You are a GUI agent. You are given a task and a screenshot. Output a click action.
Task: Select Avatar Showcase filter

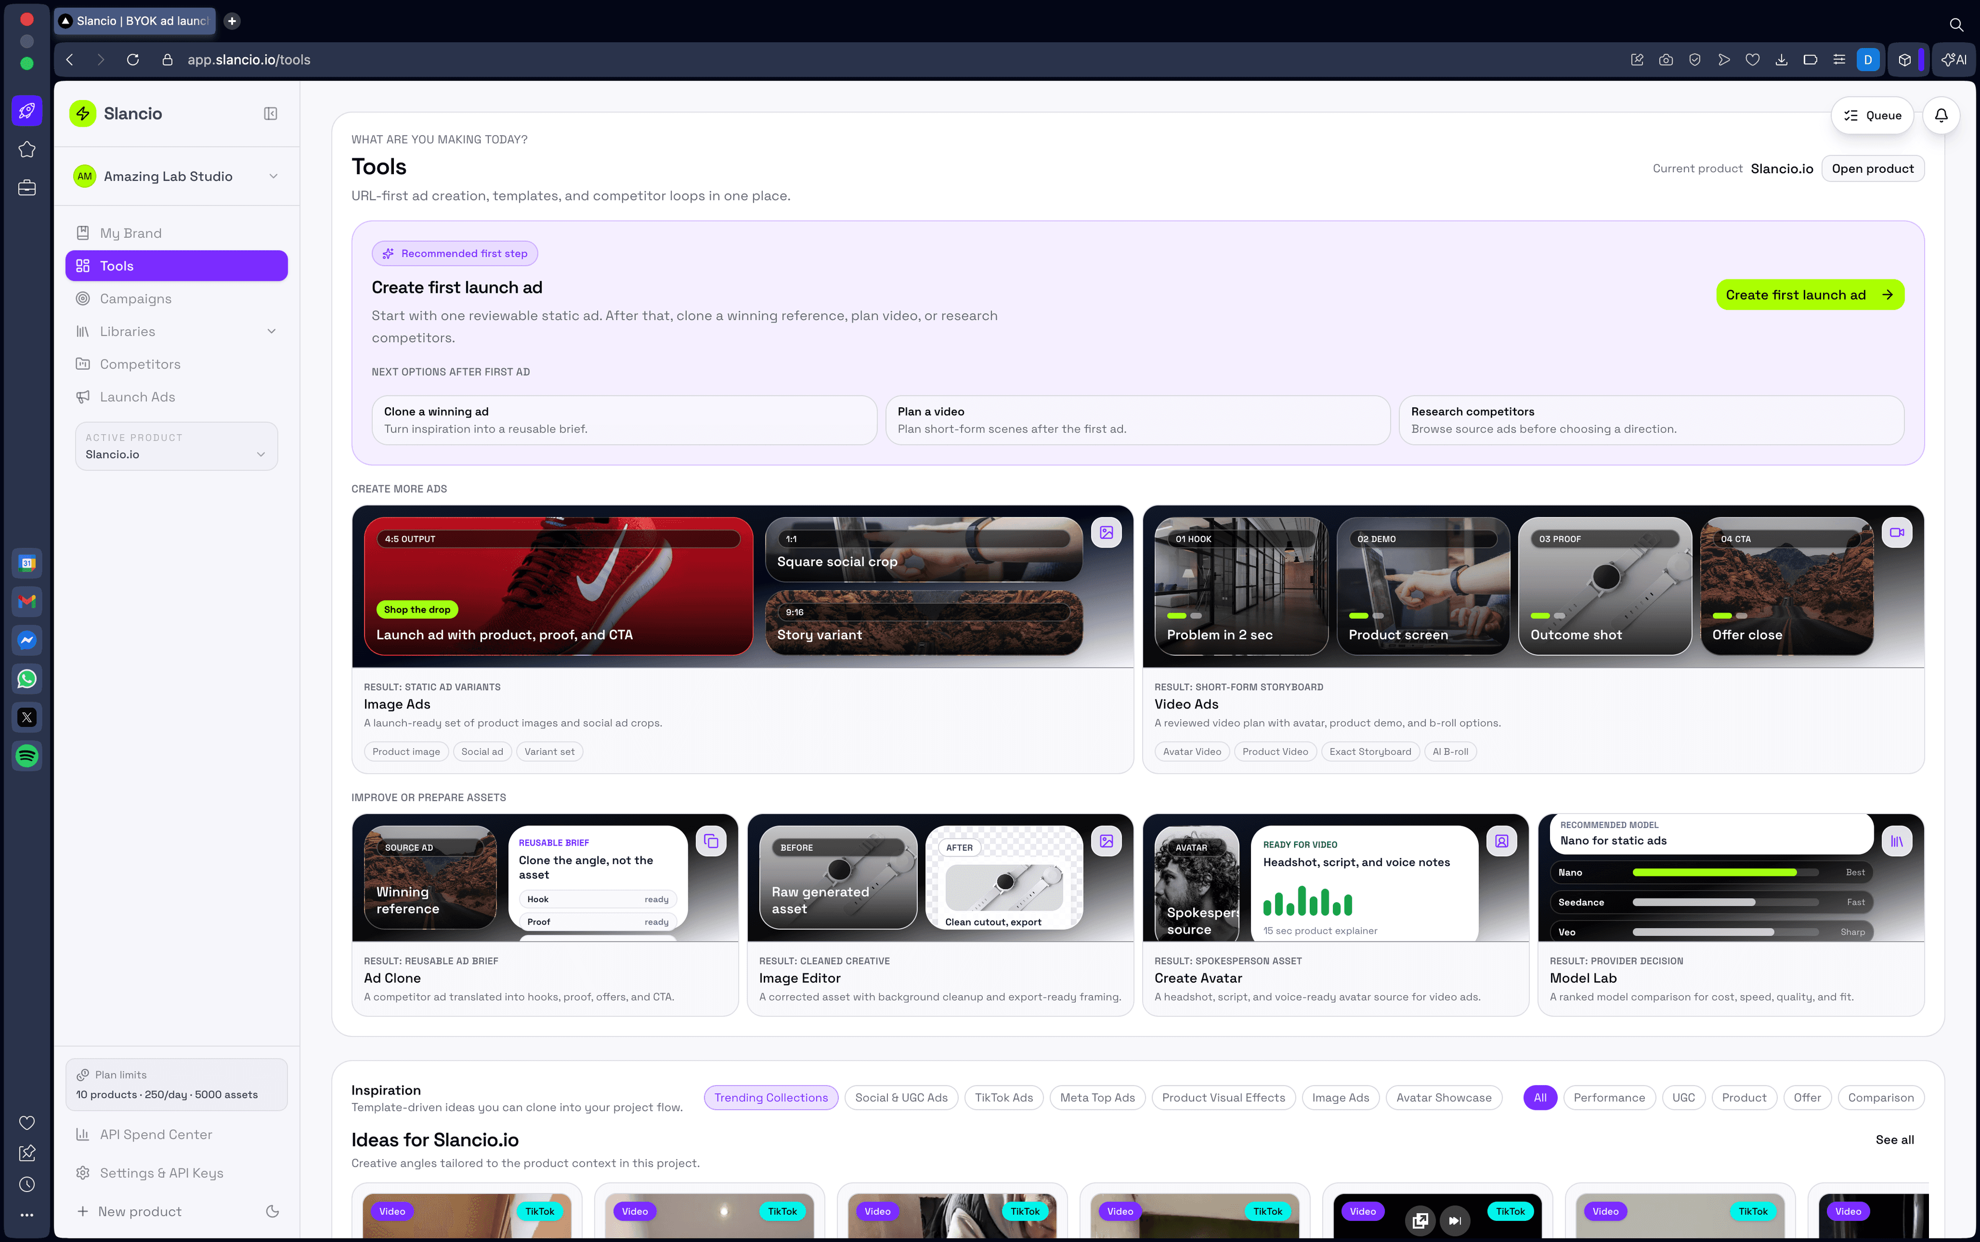click(1444, 1098)
